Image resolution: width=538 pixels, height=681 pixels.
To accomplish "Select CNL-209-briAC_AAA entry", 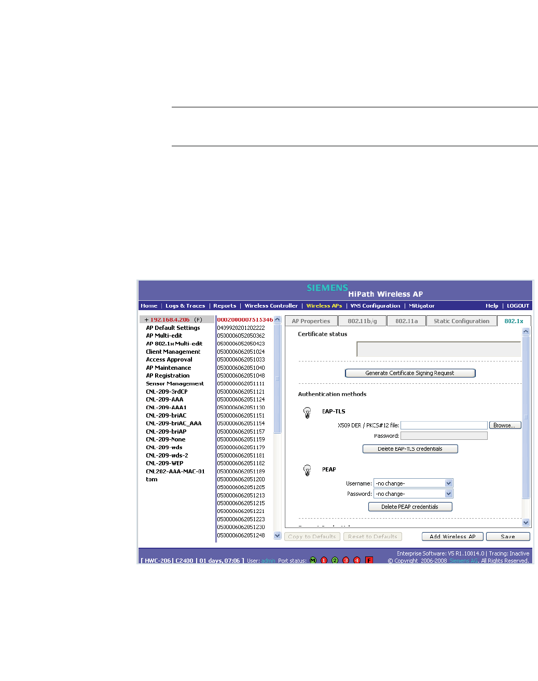I will (174, 424).
